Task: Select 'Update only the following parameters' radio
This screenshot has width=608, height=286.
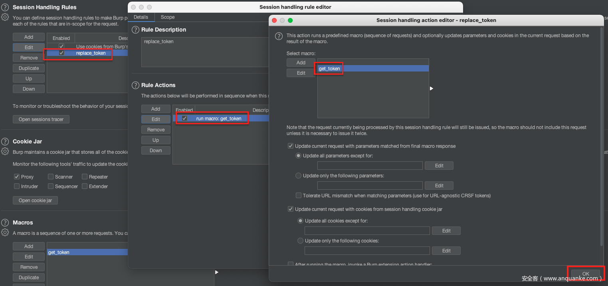Action: tap(299, 176)
